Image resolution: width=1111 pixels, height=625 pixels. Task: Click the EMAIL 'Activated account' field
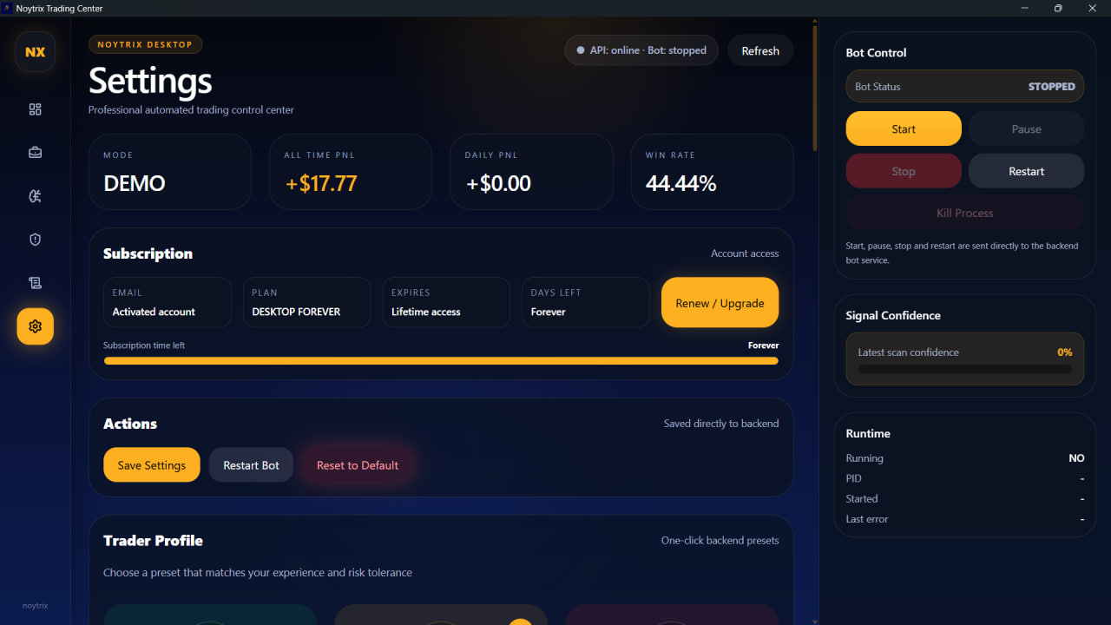coord(167,302)
